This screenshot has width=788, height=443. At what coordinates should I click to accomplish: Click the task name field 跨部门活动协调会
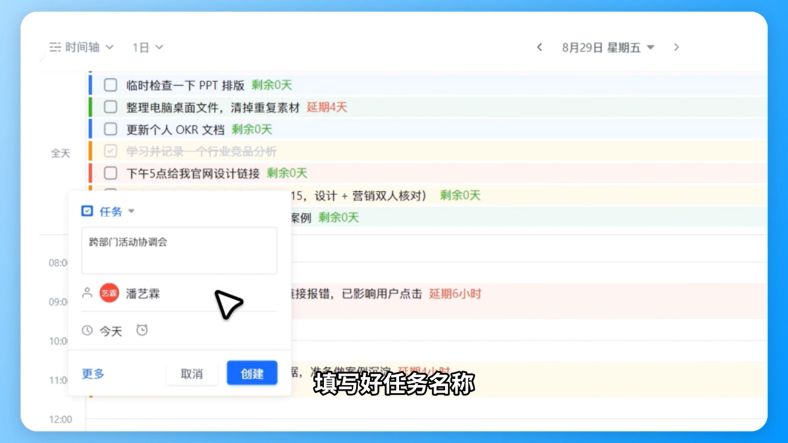(179, 250)
